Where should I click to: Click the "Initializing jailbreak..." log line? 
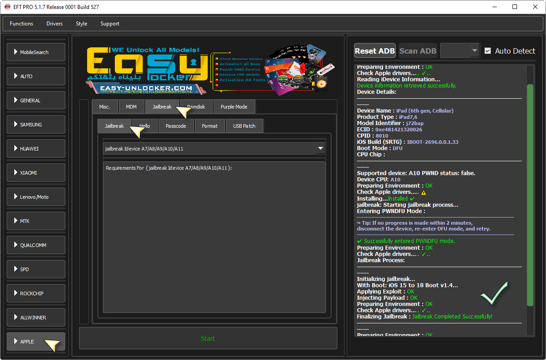[x=386, y=279]
